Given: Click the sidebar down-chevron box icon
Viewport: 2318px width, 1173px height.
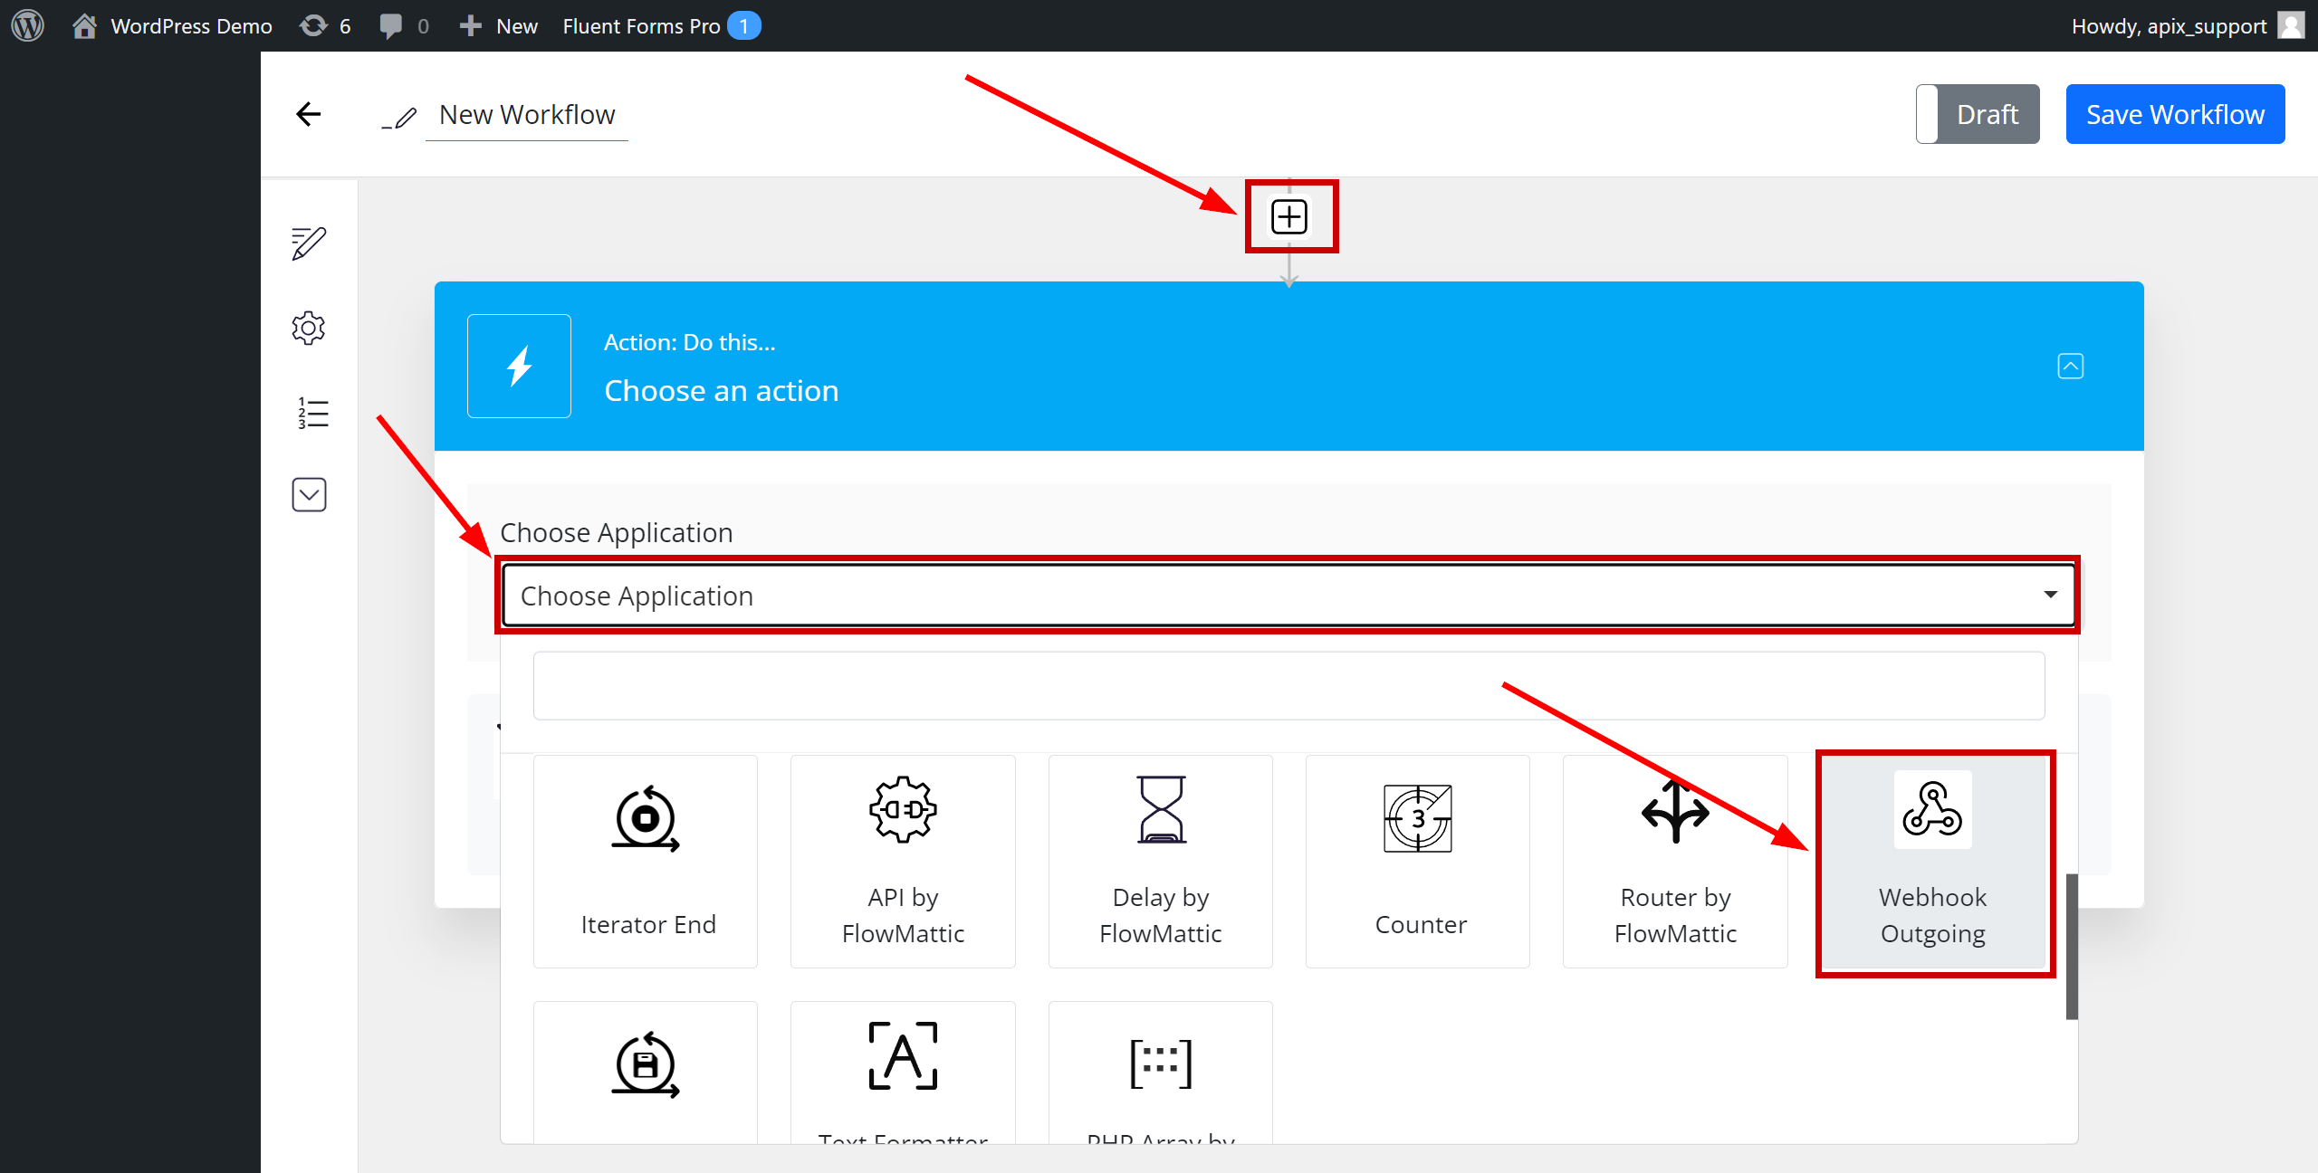Looking at the screenshot, I should coord(309,494).
